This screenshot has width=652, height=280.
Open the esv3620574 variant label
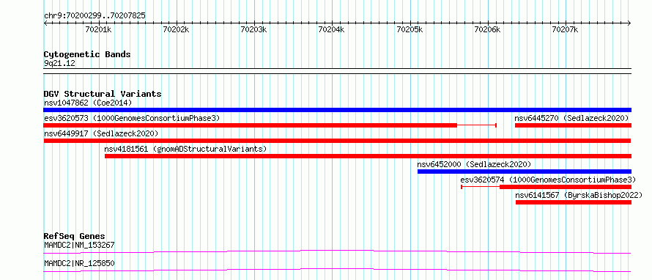tap(549, 180)
